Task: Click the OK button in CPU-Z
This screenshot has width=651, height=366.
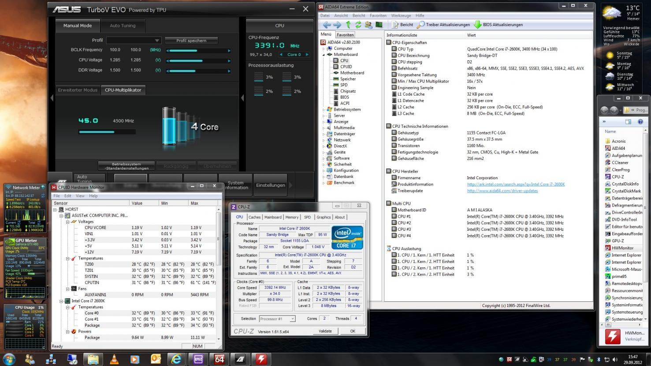Action: [353, 331]
